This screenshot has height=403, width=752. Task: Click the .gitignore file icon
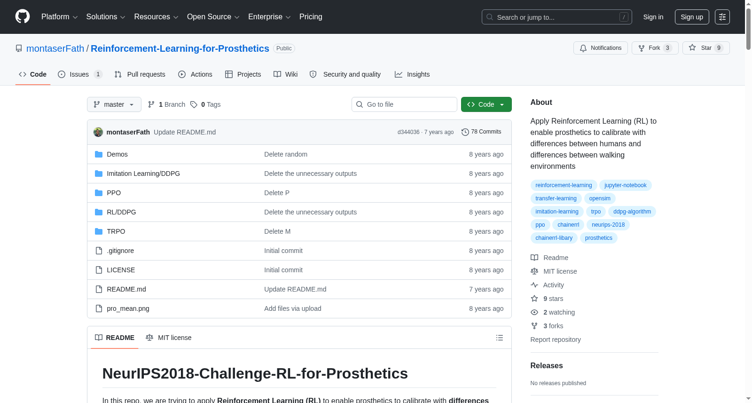click(99, 251)
